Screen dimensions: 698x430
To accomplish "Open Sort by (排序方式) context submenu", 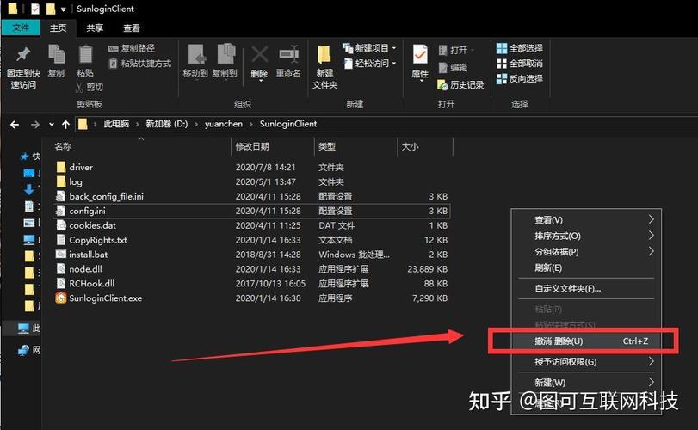I will [x=586, y=236].
